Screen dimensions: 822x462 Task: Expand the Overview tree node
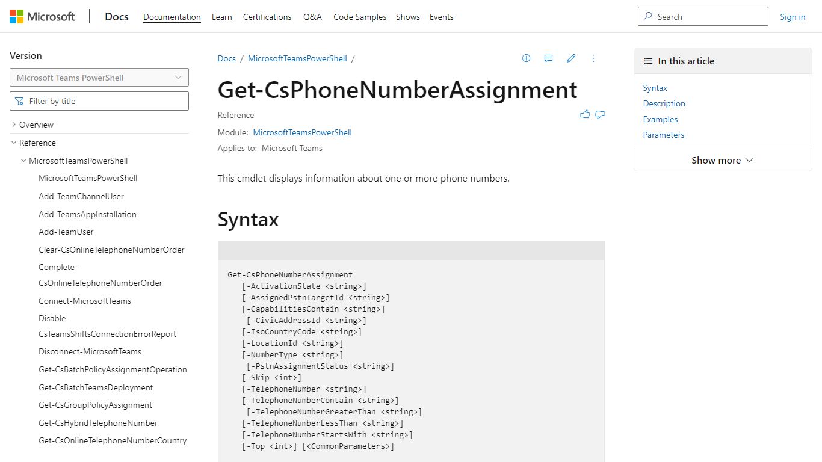[x=14, y=125]
